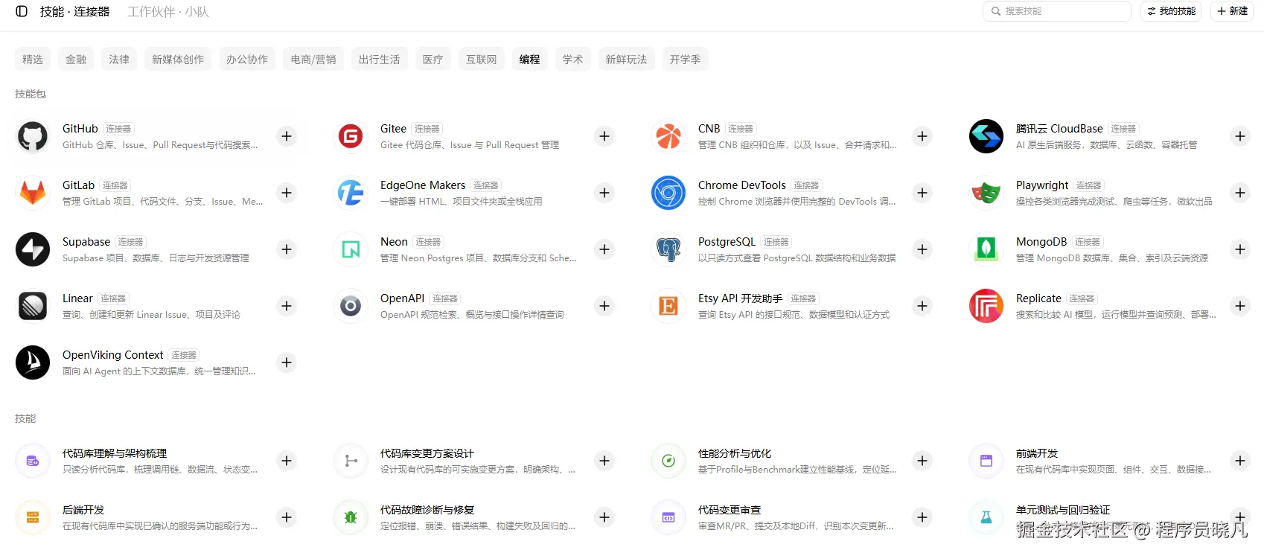Switch to 工作伙伴 · 小队 tab
The width and height of the screenshot is (1264, 556).
[168, 12]
